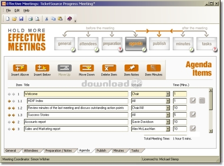Open Item Notes for selected item
This screenshot has height=166, width=224.
point(131,68)
